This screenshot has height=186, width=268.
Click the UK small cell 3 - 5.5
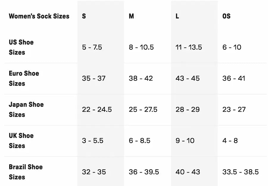(93, 141)
